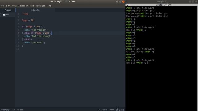The width and height of the screenshot is (198, 111).
Task: Open cursor position 7:1 in status bar
Action: tap(13, 110)
